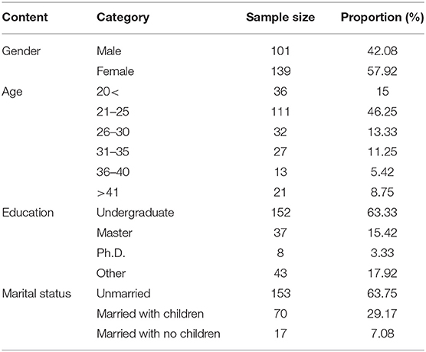The height and width of the screenshot is (352, 426).
Task: Click the Category column header
Action: 123,18
